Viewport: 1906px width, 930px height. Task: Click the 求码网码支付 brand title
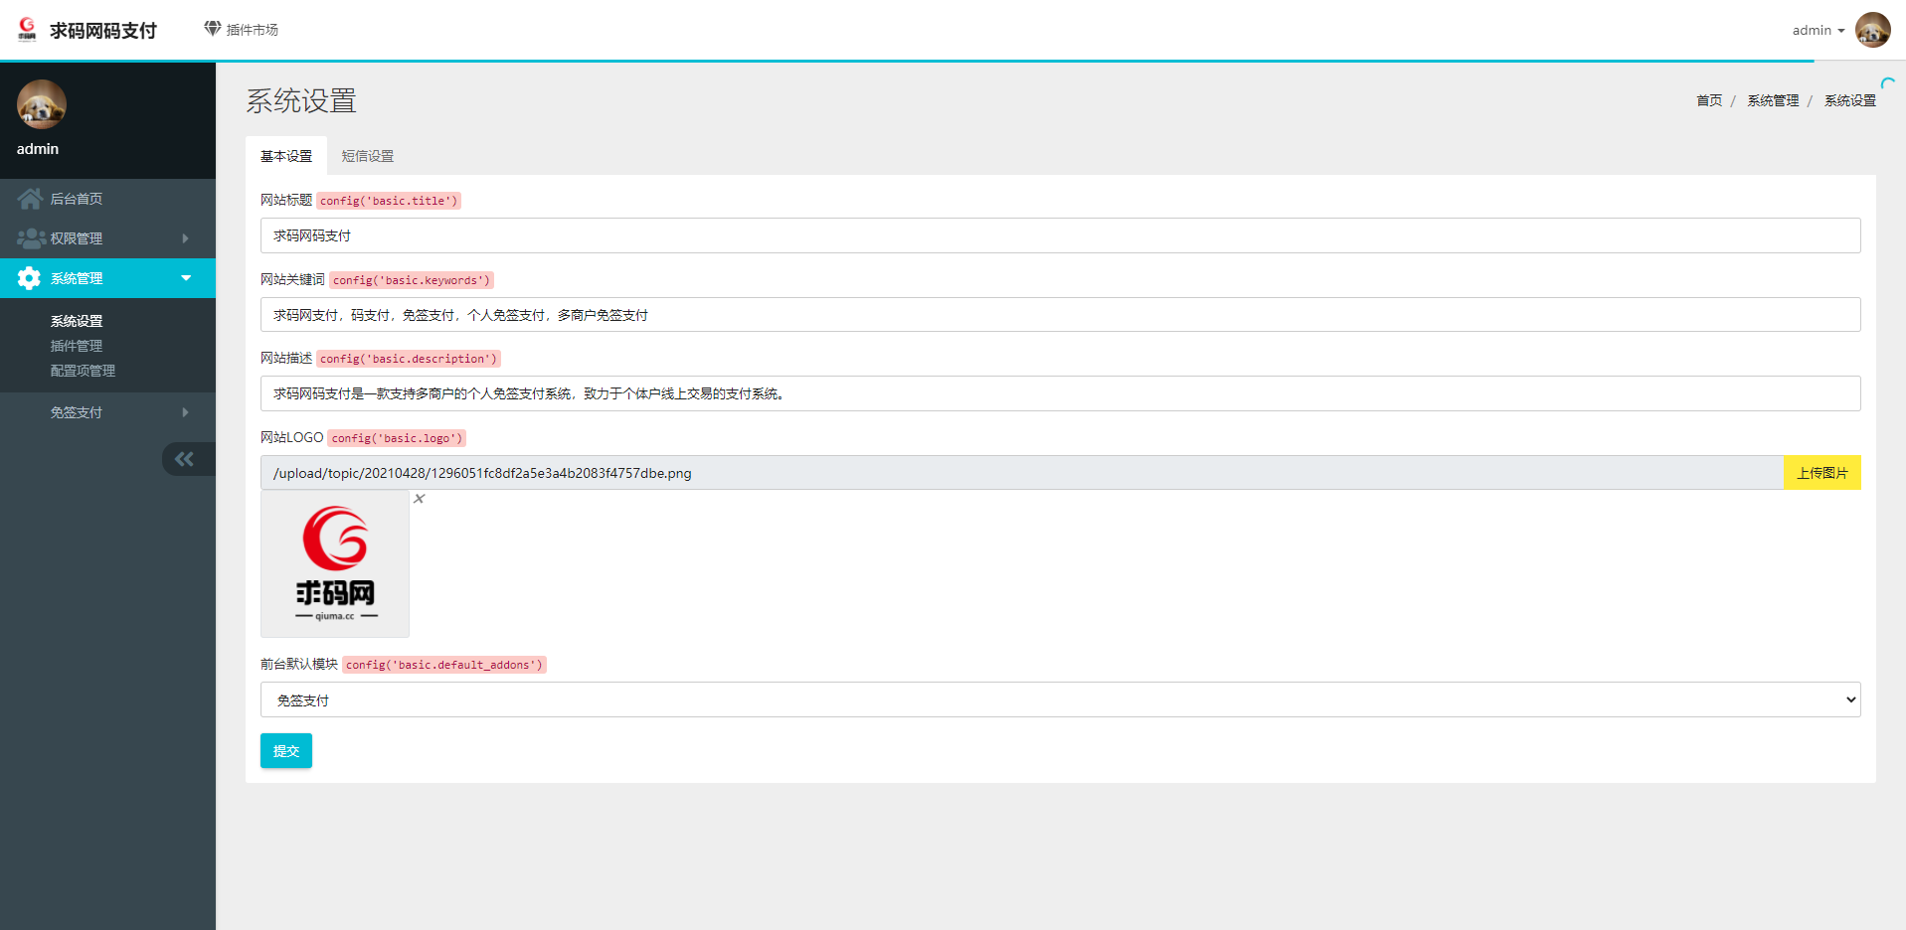pos(103,31)
